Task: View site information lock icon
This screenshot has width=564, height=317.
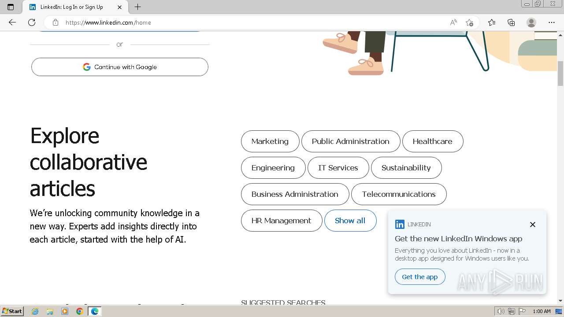Action: pos(56,22)
